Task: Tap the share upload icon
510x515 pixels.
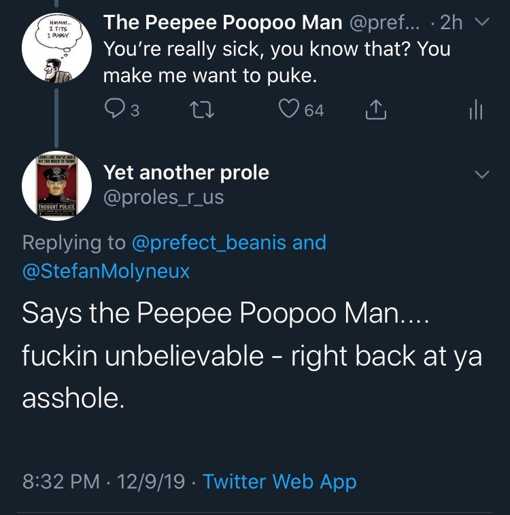Action: [375, 109]
